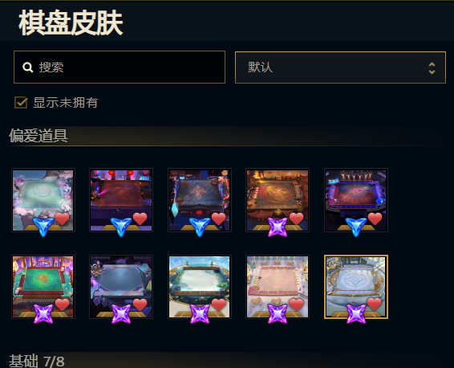Uncheck the 显示未拥有 checkbox

(x=21, y=103)
